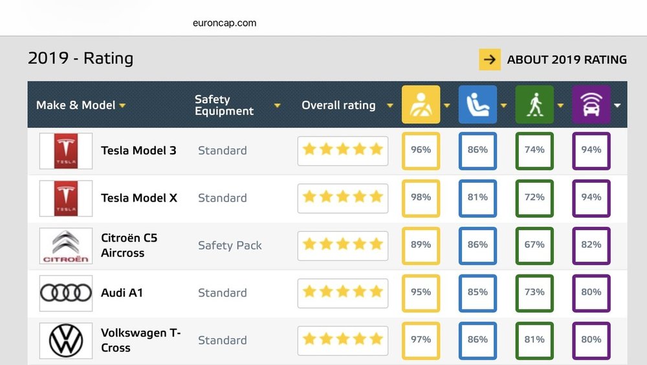
Task: Click the yellow arrow icon beside About 2019 Rating
Action: [x=490, y=59]
